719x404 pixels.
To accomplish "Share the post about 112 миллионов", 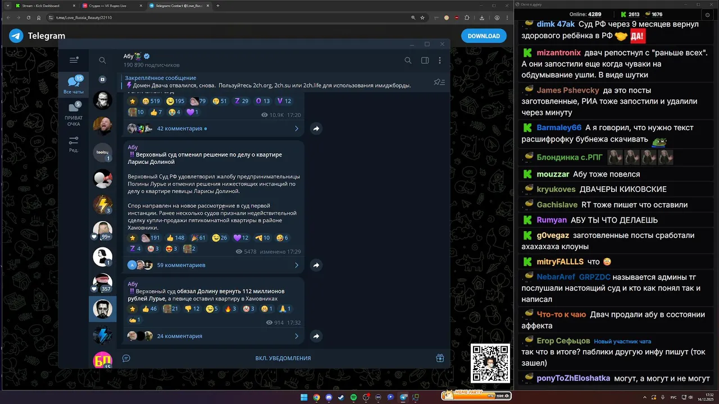I will (x=316, y=336).
